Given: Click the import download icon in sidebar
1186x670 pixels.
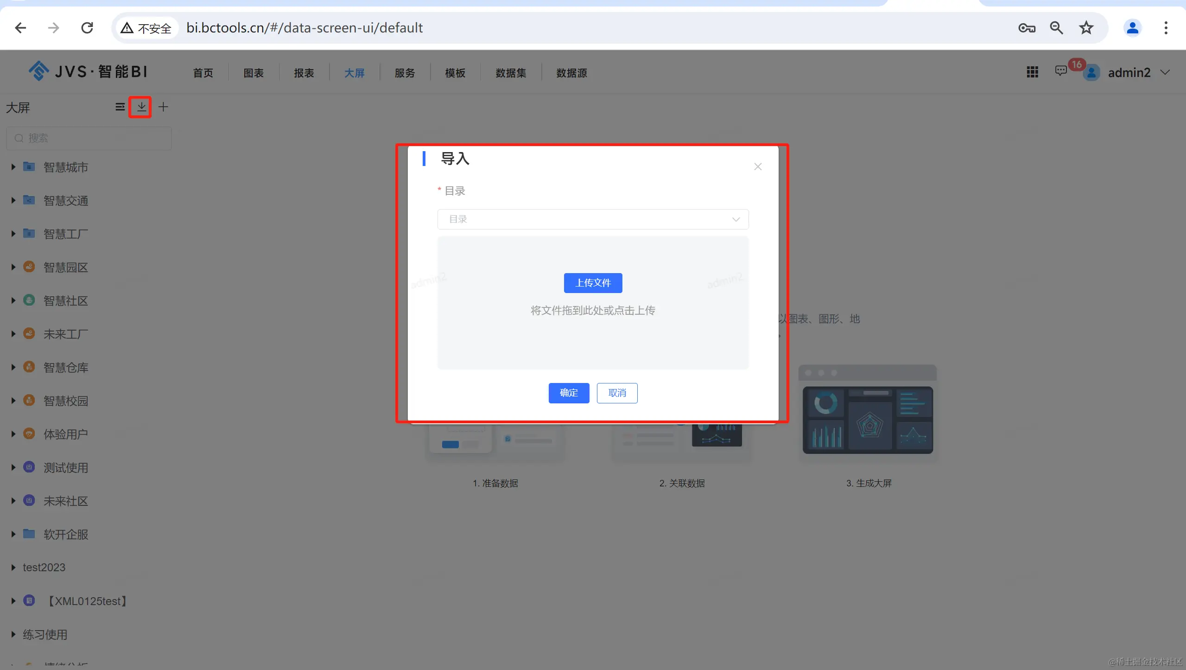Looking at the screenshot, I should click(x=141, y=107).
